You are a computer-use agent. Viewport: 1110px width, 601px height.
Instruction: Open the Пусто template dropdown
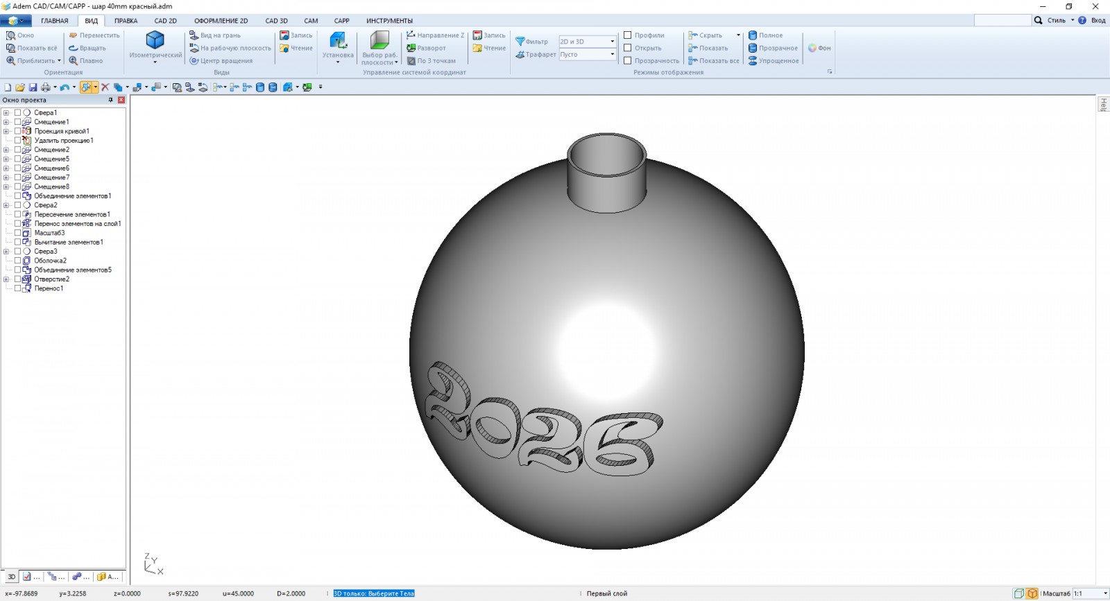tap(612, 54)
